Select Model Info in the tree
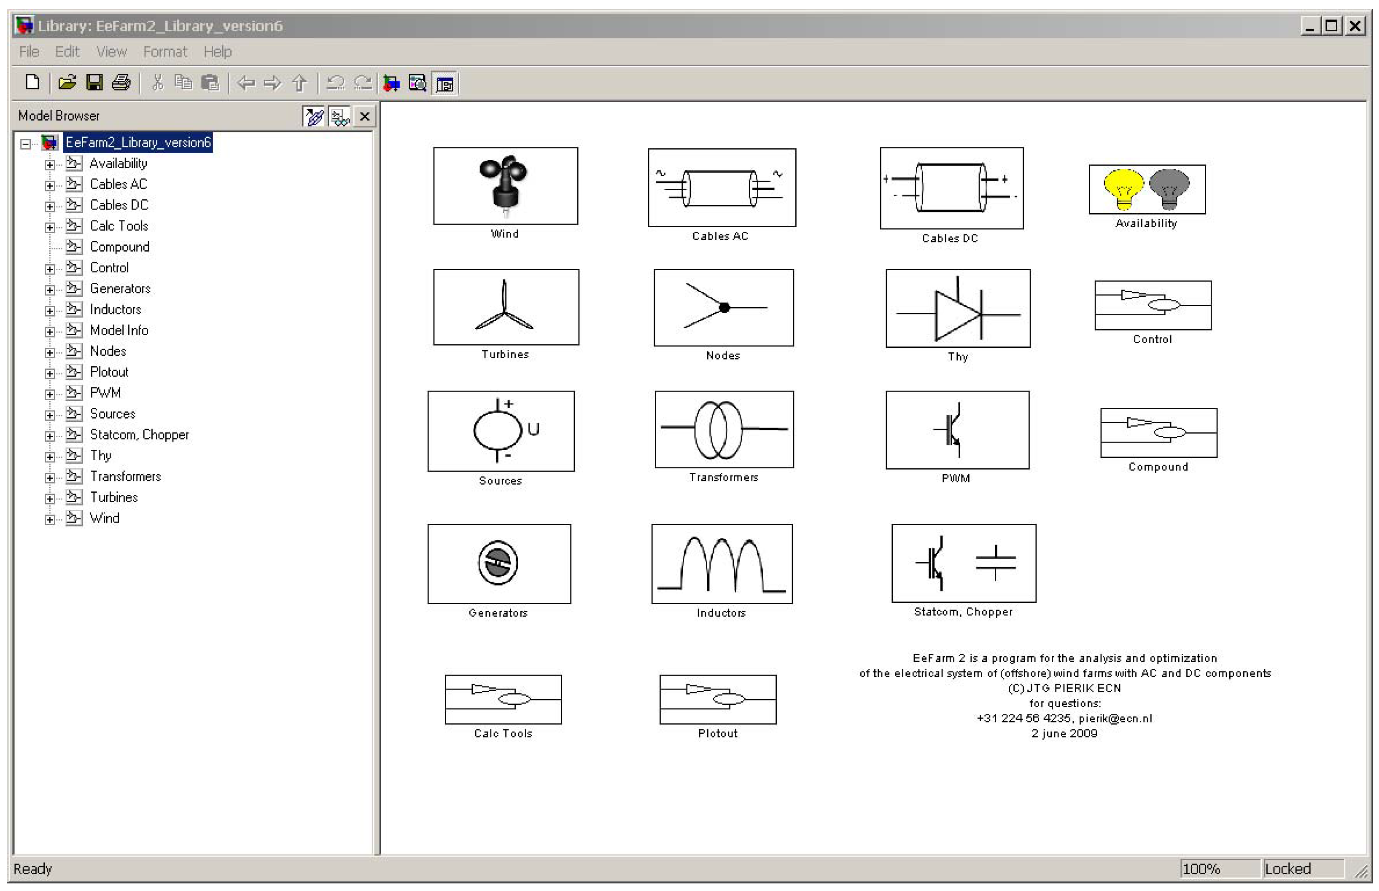Image resolution: width=1379 pixels, height=891 pixels. pyautogui.click(x=119, y=330)
